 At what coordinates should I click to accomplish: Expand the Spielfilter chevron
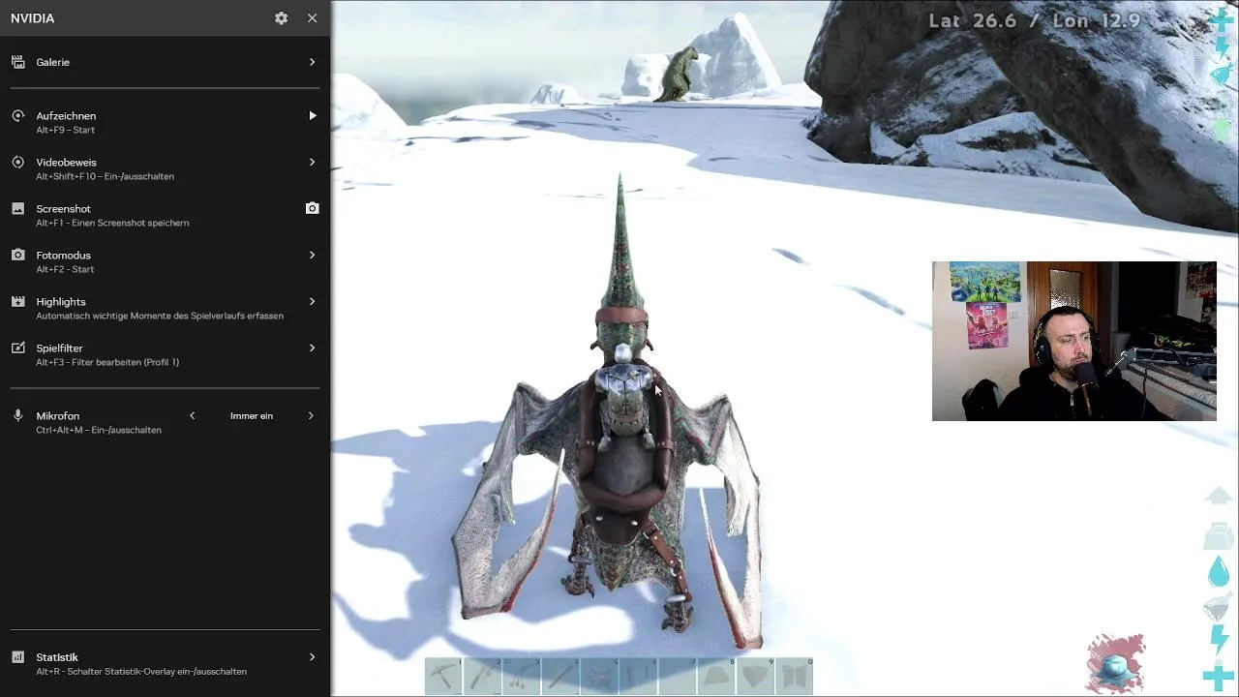(312, 348)
